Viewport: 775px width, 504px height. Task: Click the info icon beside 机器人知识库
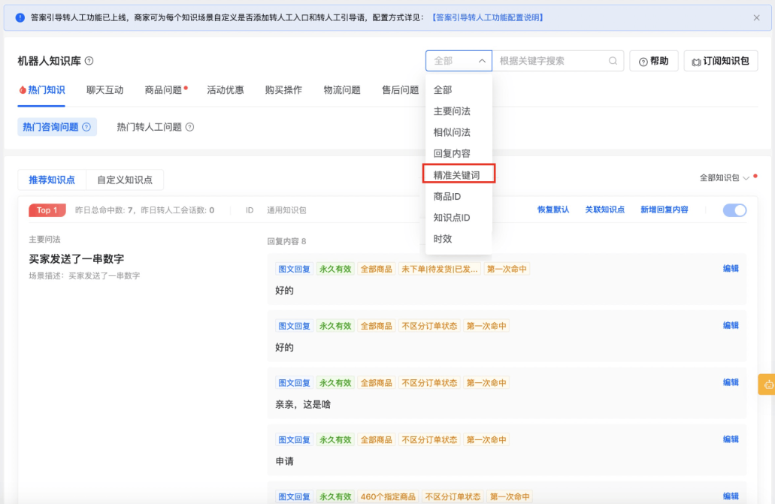point(89,61)
